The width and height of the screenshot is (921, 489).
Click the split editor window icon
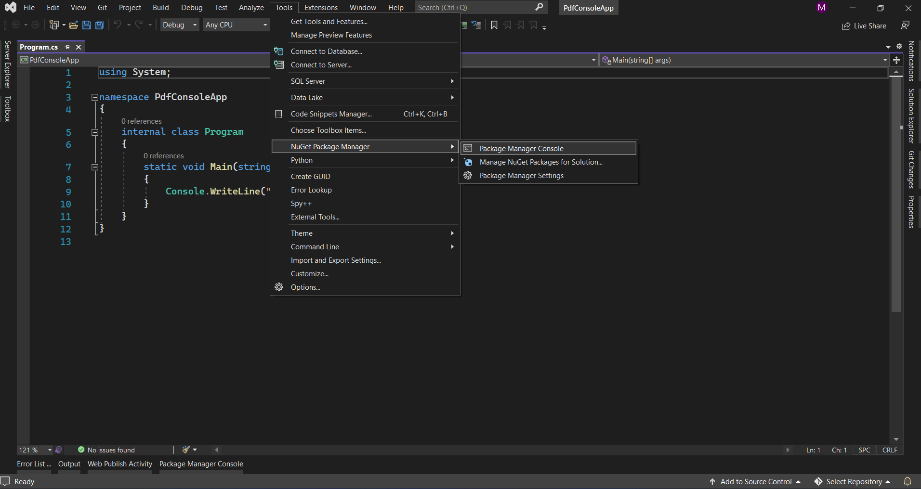896,60
